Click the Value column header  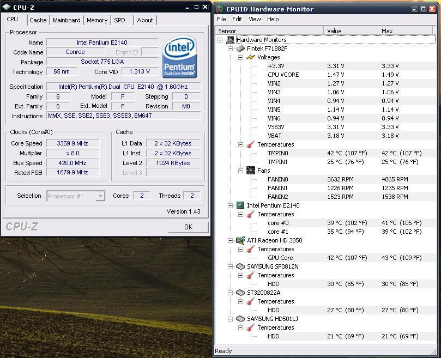(x=351, y=31)
